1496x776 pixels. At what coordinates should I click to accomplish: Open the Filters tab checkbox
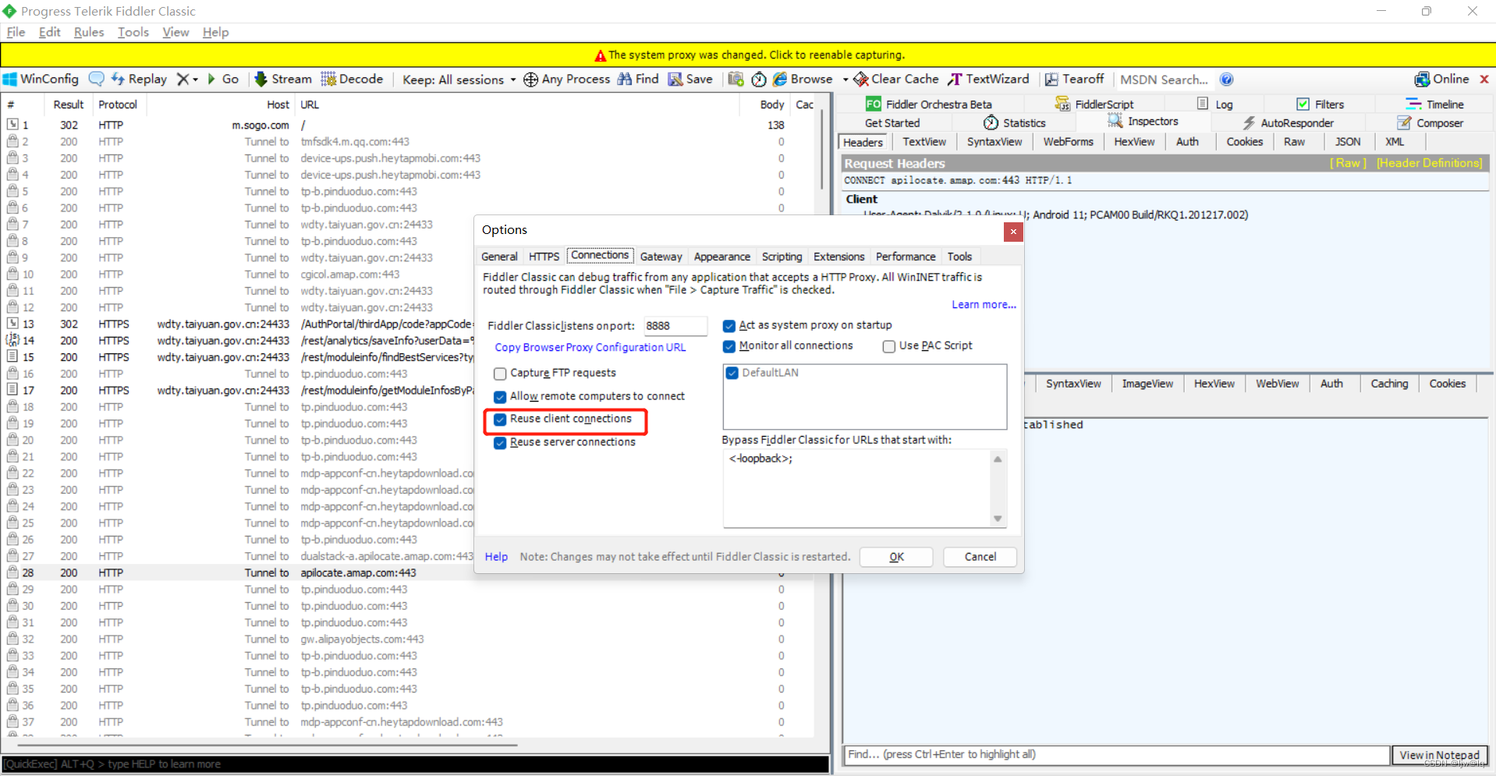click(x=1303, y=104)
